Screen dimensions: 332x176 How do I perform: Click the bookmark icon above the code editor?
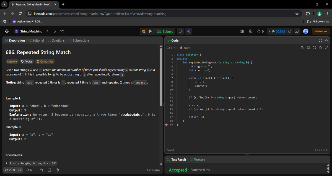tap(308, 47)
